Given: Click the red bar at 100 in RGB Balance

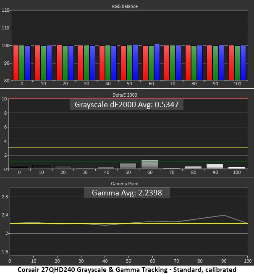Looking at the screenshot, I should (x=231, y=63).
